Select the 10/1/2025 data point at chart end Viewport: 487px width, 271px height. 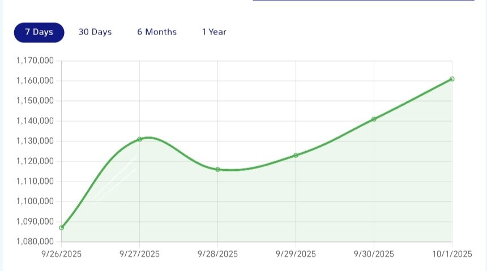click(x=452, y=79)
